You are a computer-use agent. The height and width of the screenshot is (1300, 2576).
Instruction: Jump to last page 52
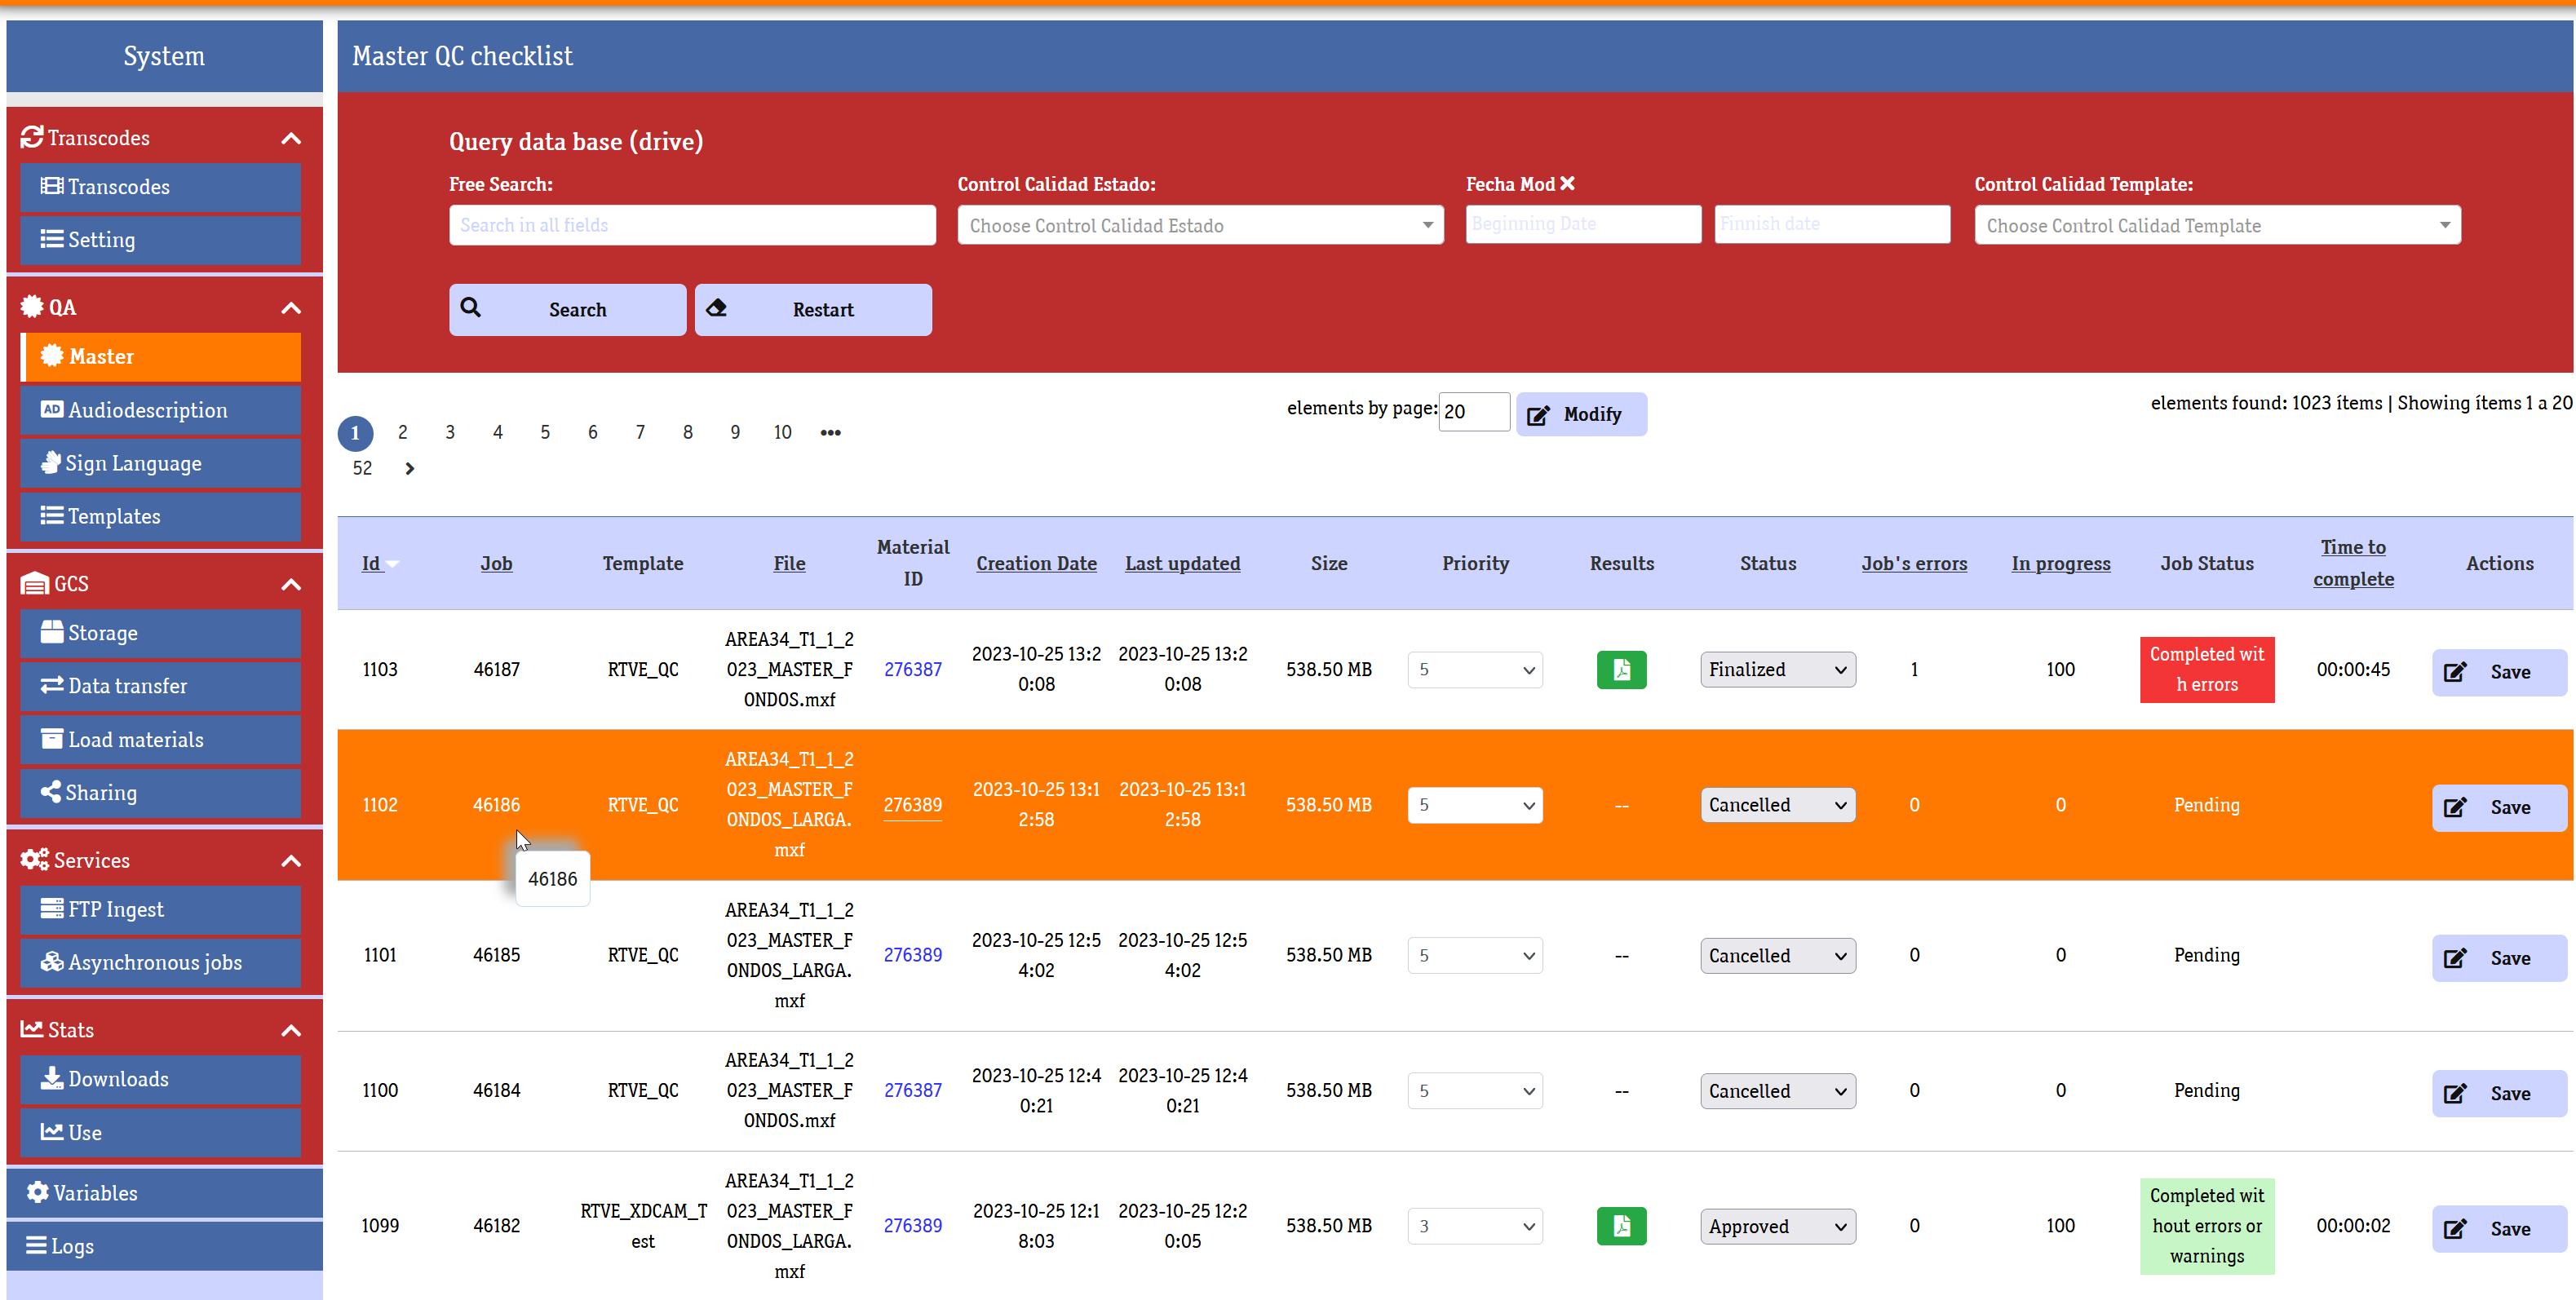point(362,469)
